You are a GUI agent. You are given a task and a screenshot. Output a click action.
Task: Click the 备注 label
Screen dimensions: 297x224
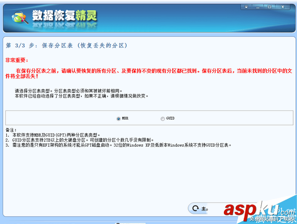[11, 130]
